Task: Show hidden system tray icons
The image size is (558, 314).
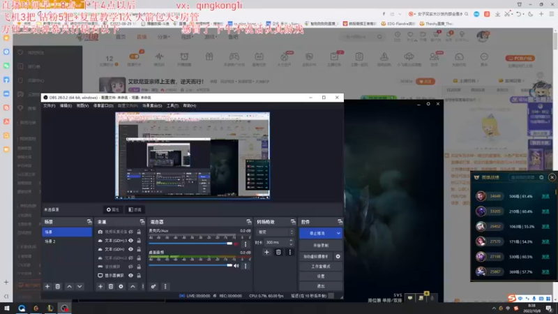Action: pyautogui.click(x=494, y=308)
